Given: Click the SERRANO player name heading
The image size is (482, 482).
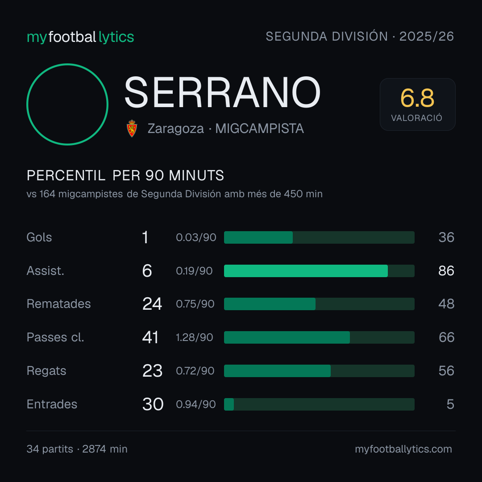Looking at the screenshot, I should (223, 92).
